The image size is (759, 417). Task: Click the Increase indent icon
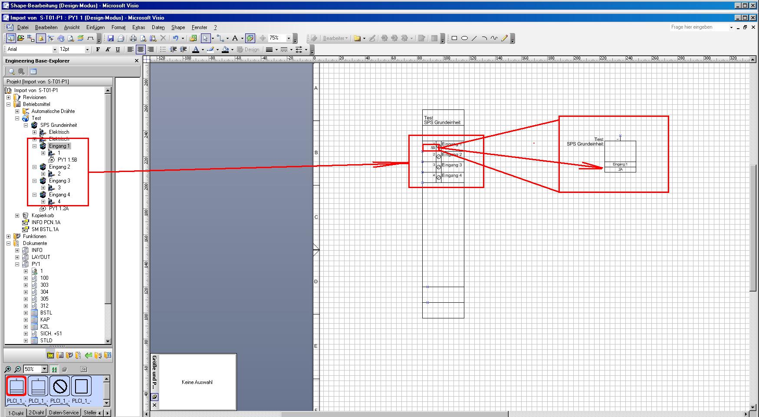[183, 50]
